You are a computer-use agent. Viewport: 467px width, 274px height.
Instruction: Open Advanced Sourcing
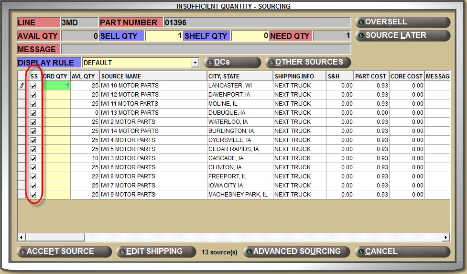pyautogui.click(x=297, y=252)
